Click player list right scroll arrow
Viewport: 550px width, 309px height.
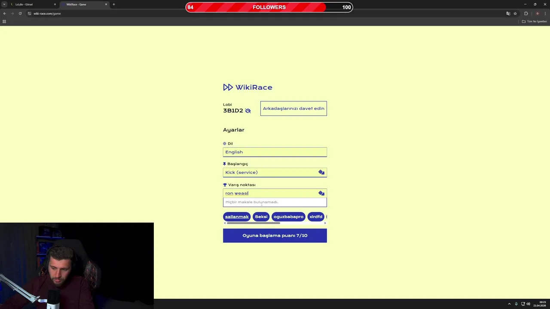pyautogui.click(x=325, y=223)
